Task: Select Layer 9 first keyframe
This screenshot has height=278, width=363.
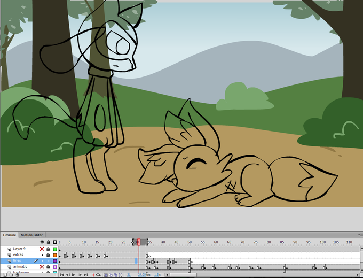Action: [60, 249]
